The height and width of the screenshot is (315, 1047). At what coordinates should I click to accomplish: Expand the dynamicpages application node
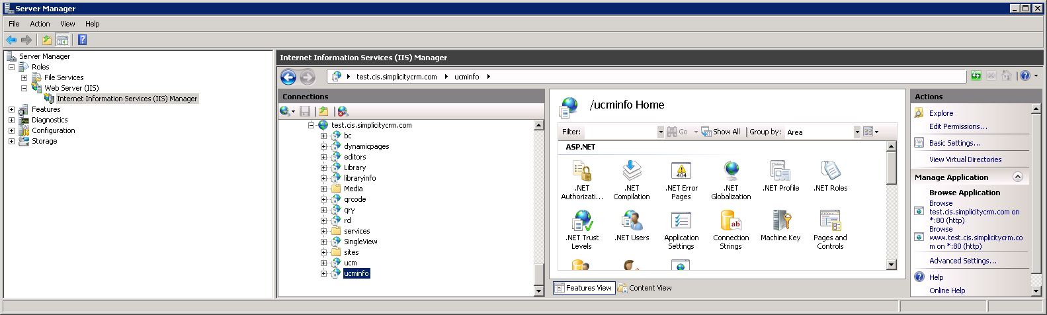click(323, 146)
